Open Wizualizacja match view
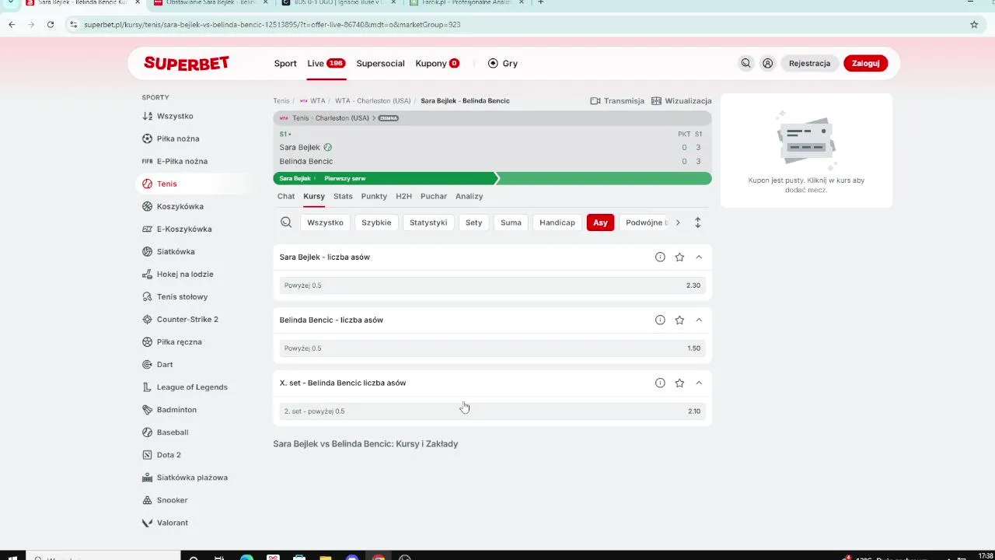This screenshot has height=560, width=995. tap(682, 101)
